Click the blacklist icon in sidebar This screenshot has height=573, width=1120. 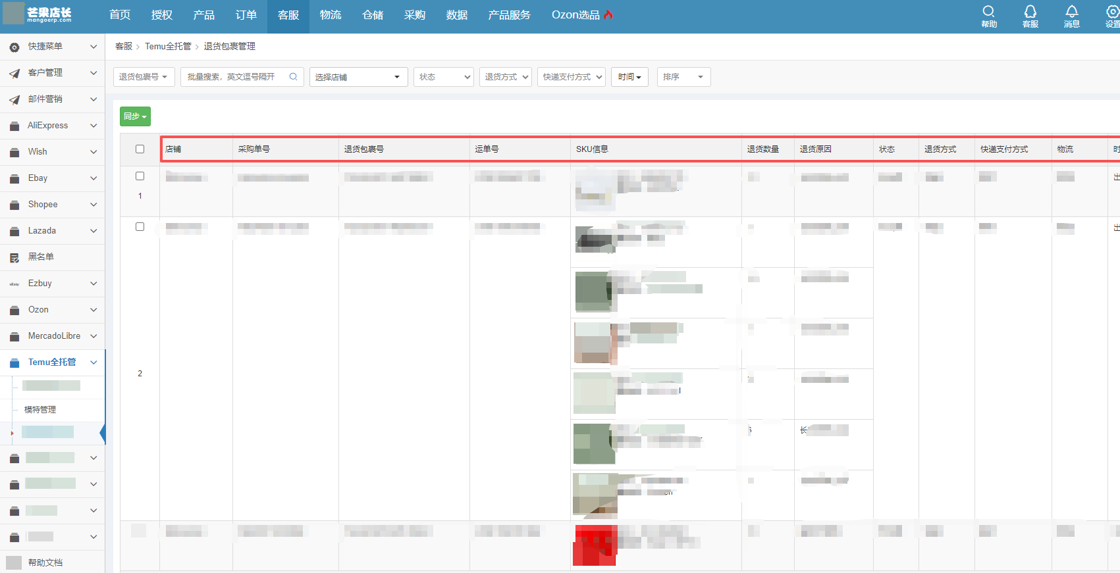coord(14,257)
